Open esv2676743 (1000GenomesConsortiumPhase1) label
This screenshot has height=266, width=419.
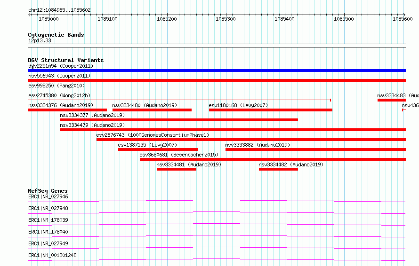coord(153,135)
